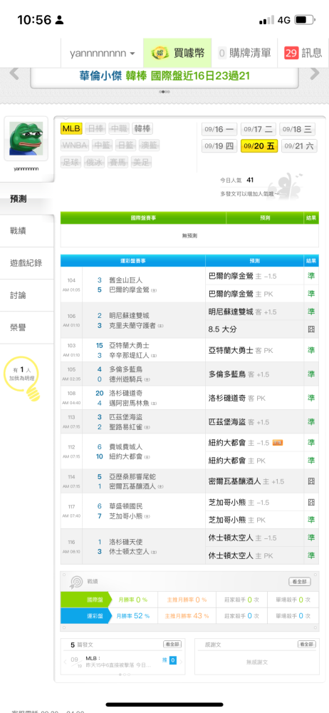Click 看全部 in the 篇發文 panel

coord(172,645)
